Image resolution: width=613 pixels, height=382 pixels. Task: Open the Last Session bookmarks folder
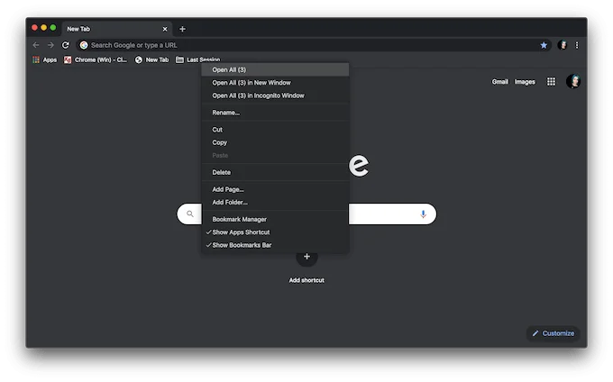(197, 59)
